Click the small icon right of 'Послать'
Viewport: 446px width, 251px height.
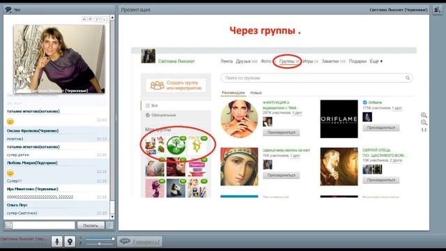point(109,225)
